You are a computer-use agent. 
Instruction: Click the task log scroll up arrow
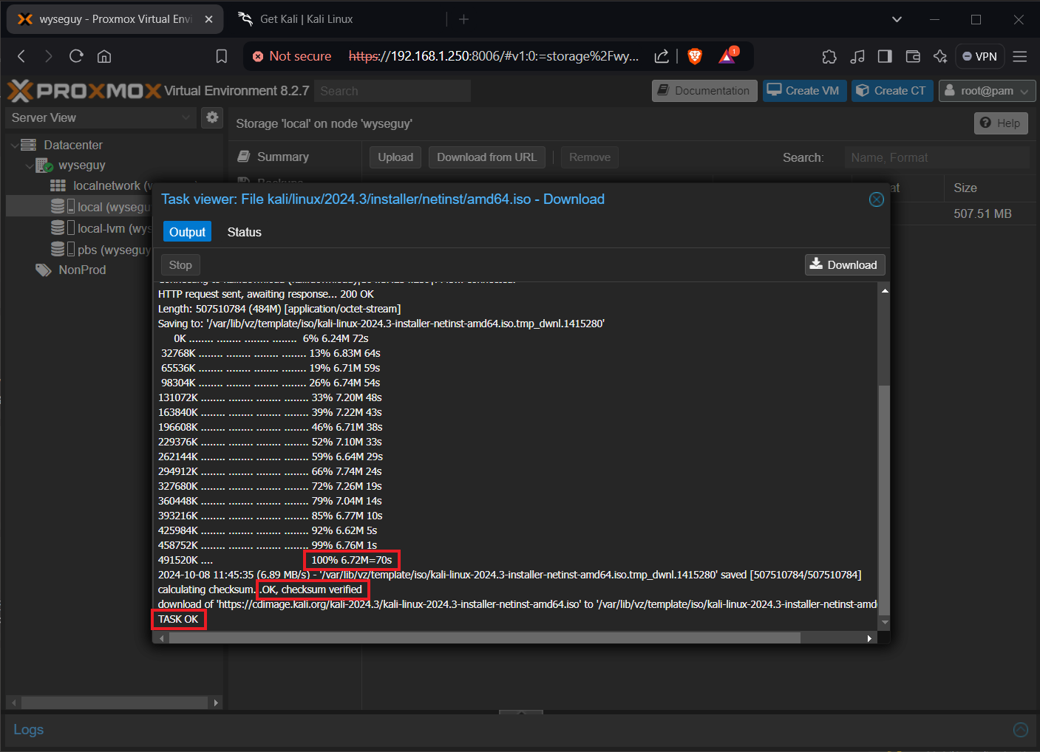(884, 291)
